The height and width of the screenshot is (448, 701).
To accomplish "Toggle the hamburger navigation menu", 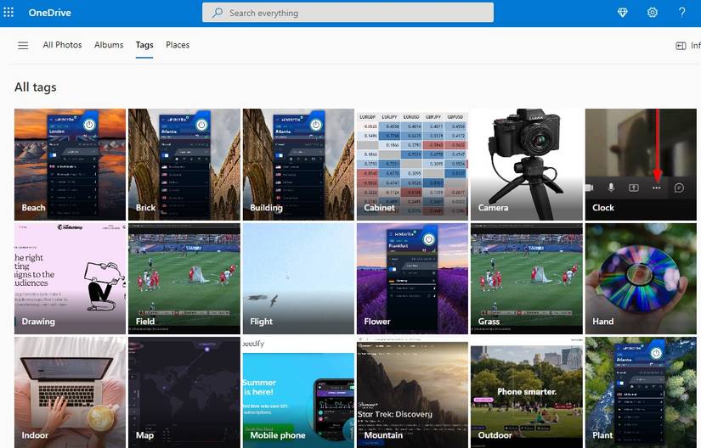I will pos(23,45).
